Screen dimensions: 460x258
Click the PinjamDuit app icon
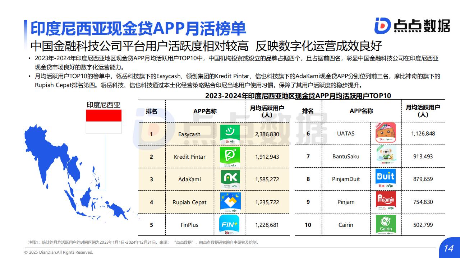(x=386, y=178)
